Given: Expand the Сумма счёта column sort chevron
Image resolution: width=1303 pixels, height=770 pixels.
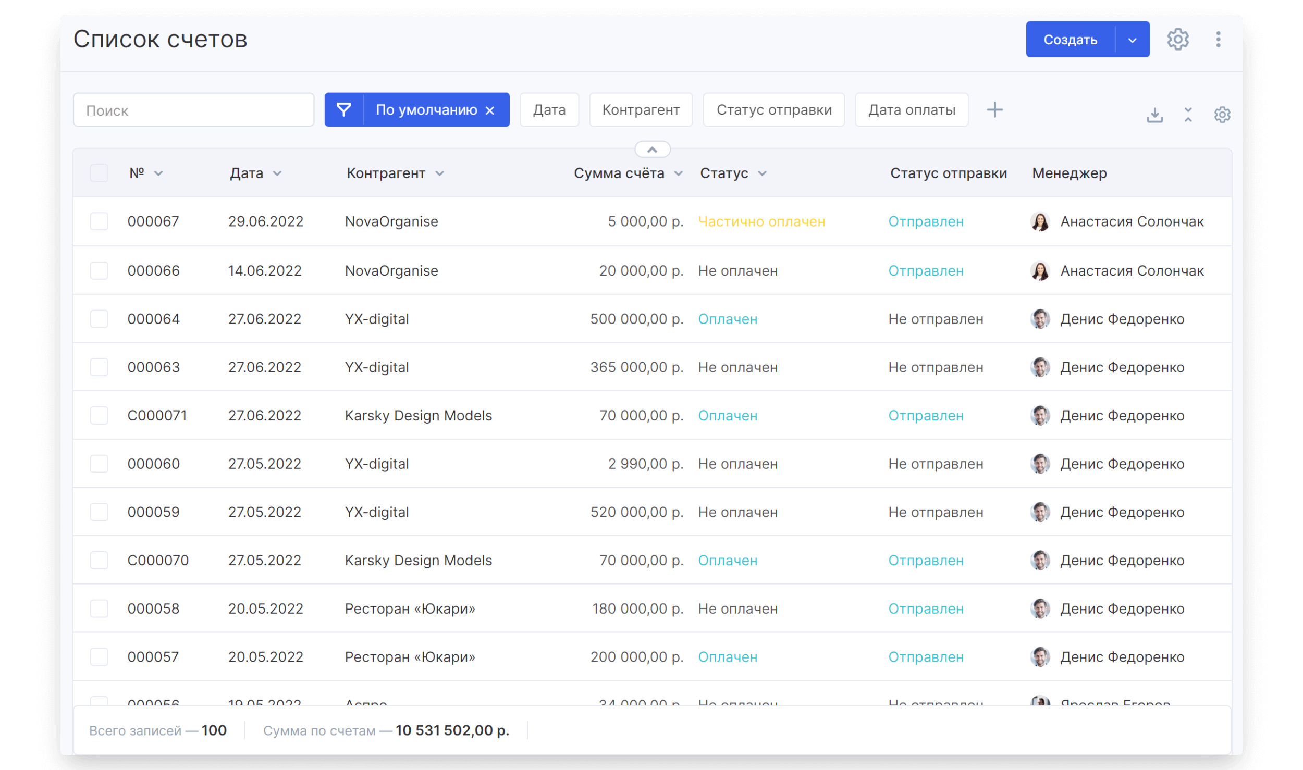Looking at the screenshot, I should (678, 173).
